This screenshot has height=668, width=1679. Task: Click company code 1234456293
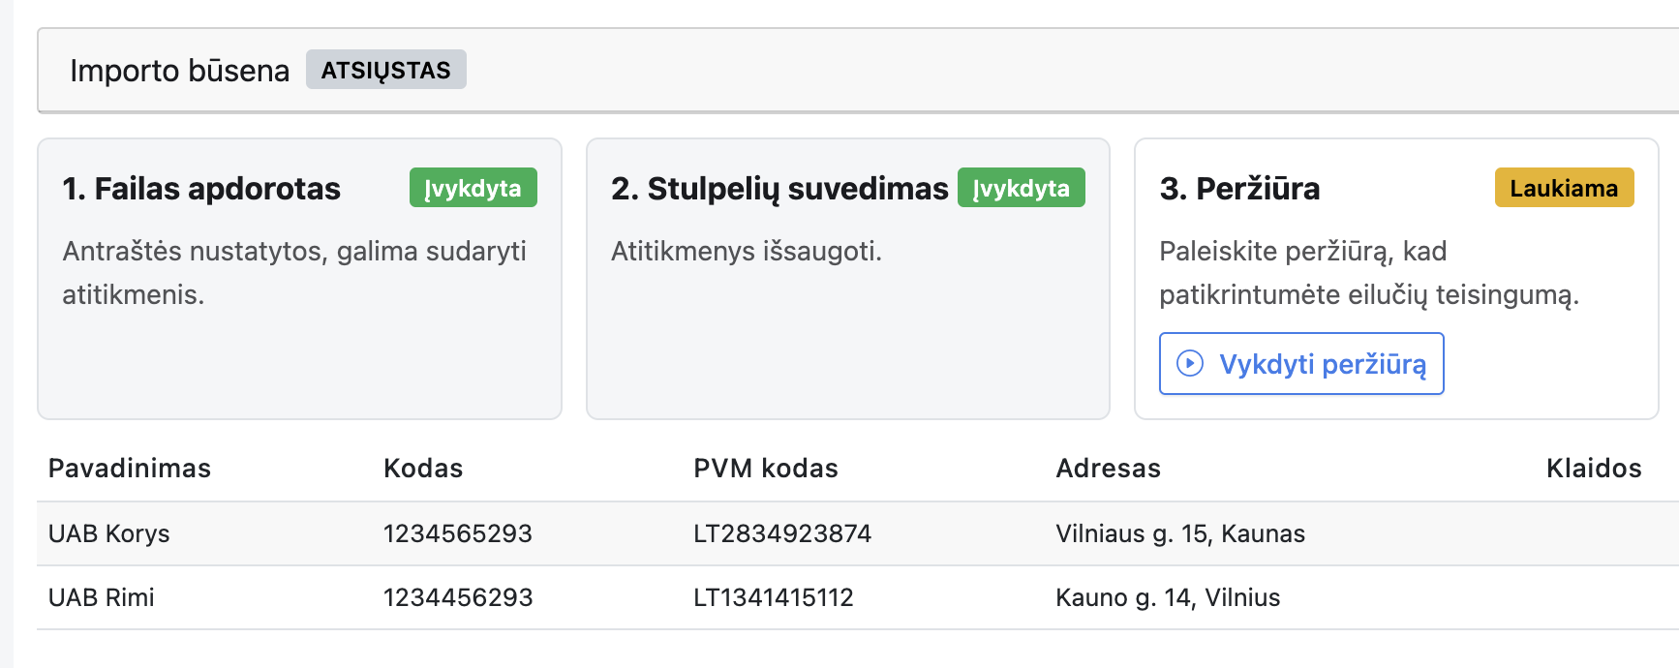[x=457, y=597]
